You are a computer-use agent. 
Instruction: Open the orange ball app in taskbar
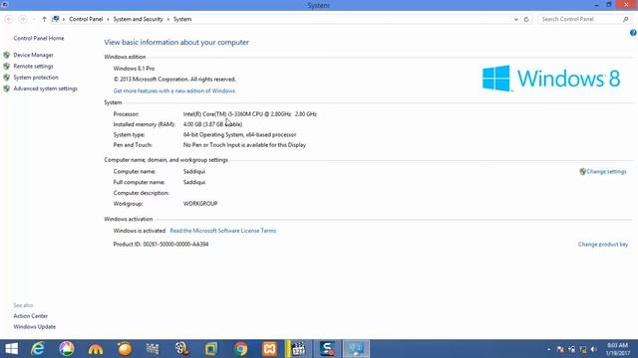pyautogui.click(x=125, y=349)
